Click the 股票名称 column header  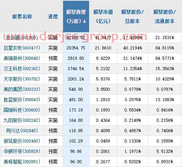click(x=22, y=16)
